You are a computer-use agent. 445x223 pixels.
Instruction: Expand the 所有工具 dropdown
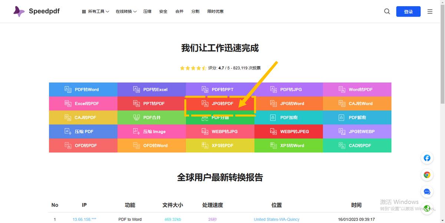pyautogui.click(x=96, y=11)
